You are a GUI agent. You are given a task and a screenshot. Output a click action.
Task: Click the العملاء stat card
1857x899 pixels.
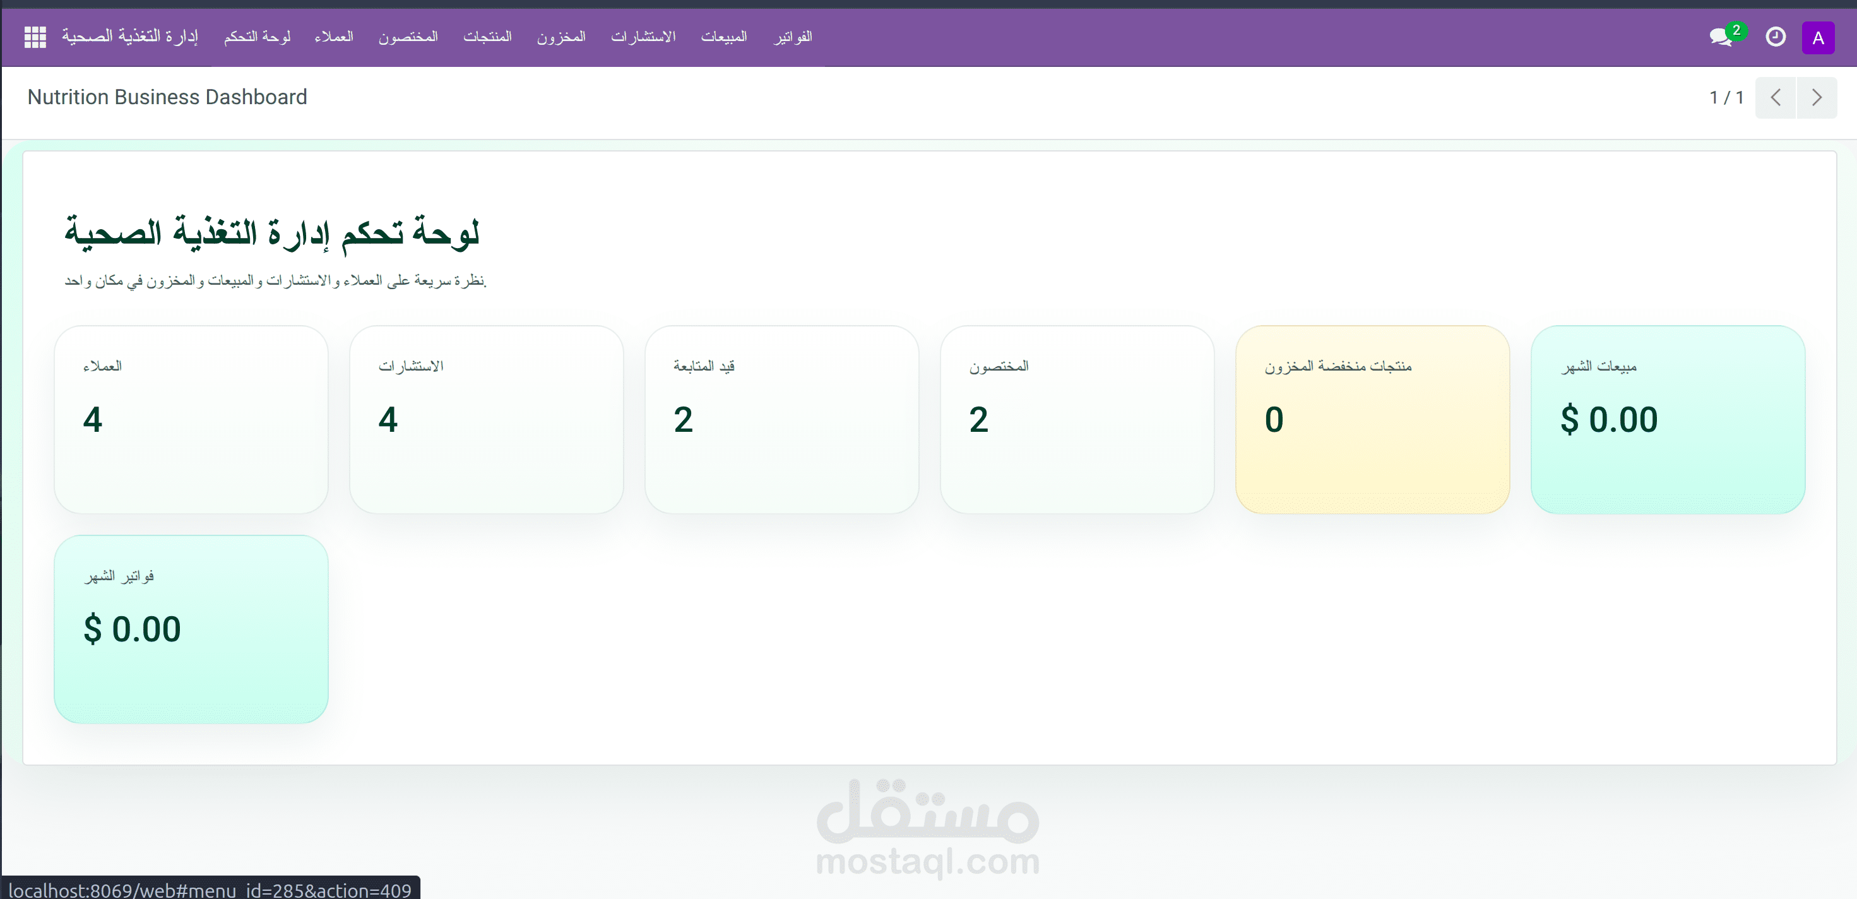point(191,420)
